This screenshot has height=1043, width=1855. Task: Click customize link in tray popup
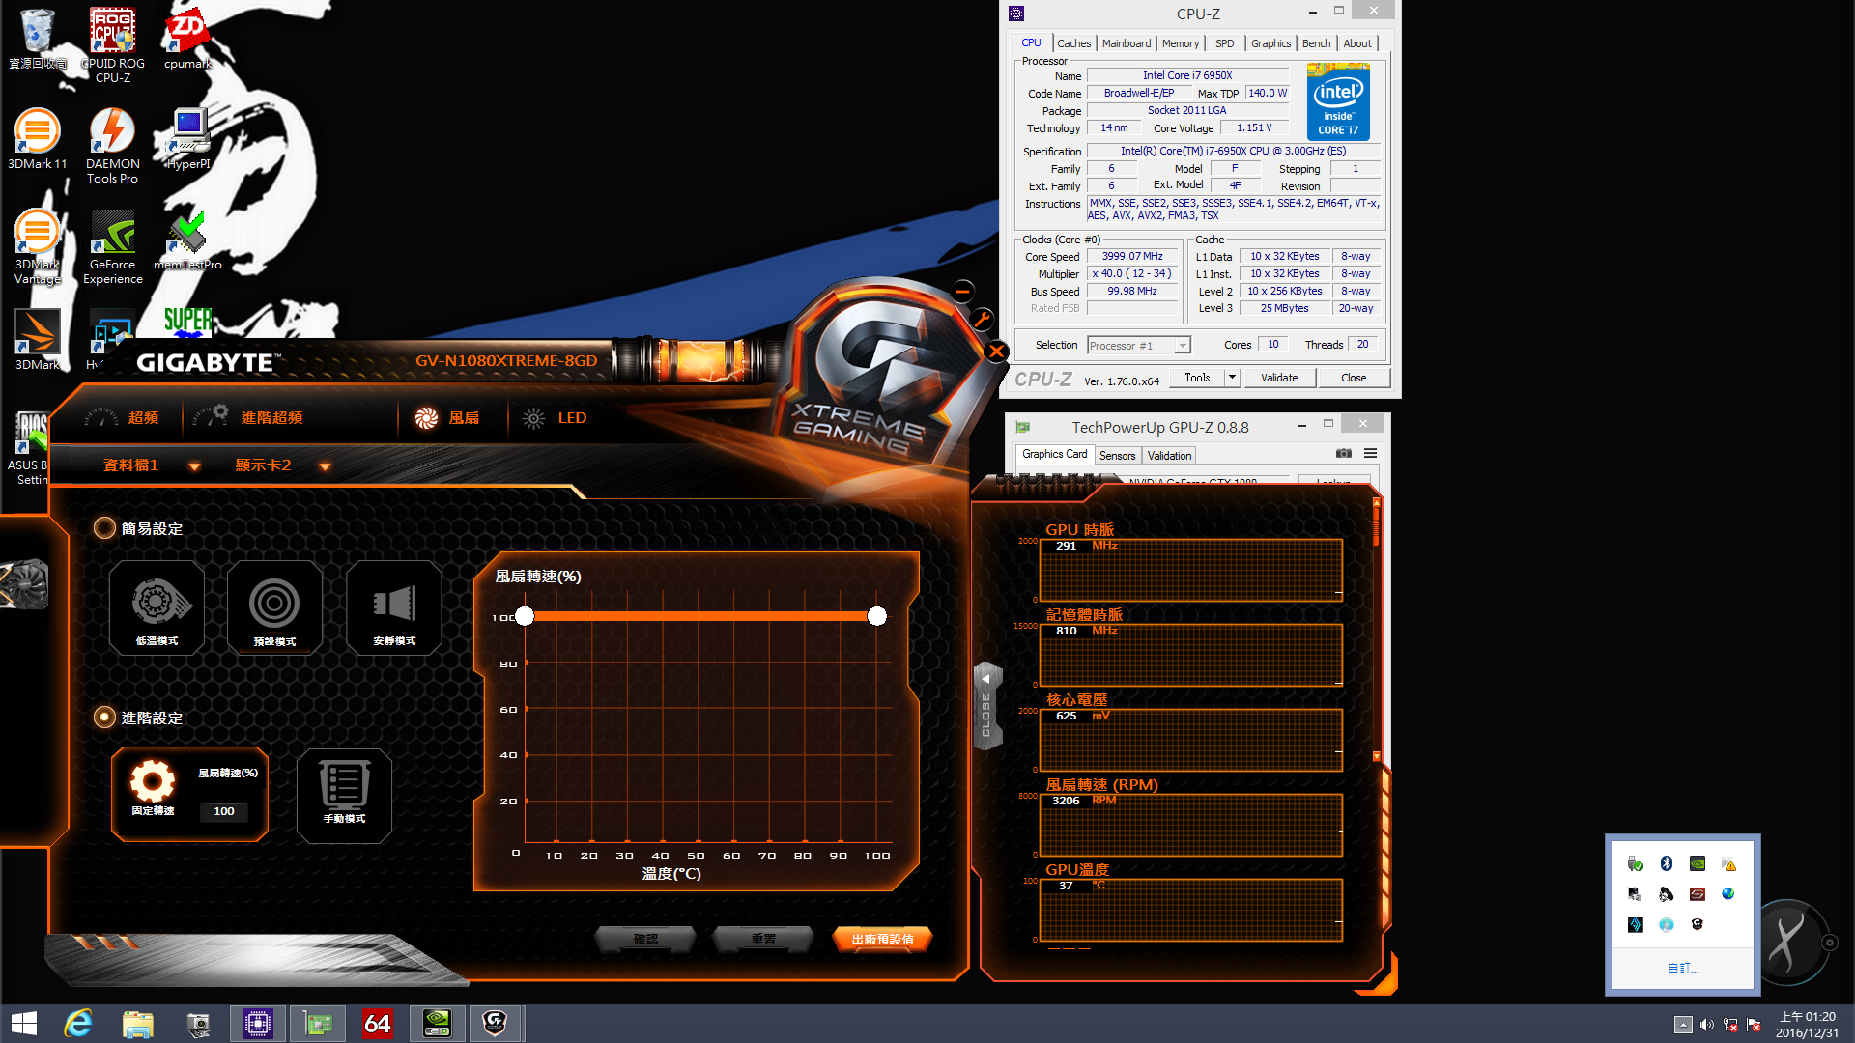(1683, 968)
